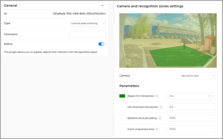Click the General section heading
The image size is (223, 139).
pyautogui.click(x=10, y=6)
